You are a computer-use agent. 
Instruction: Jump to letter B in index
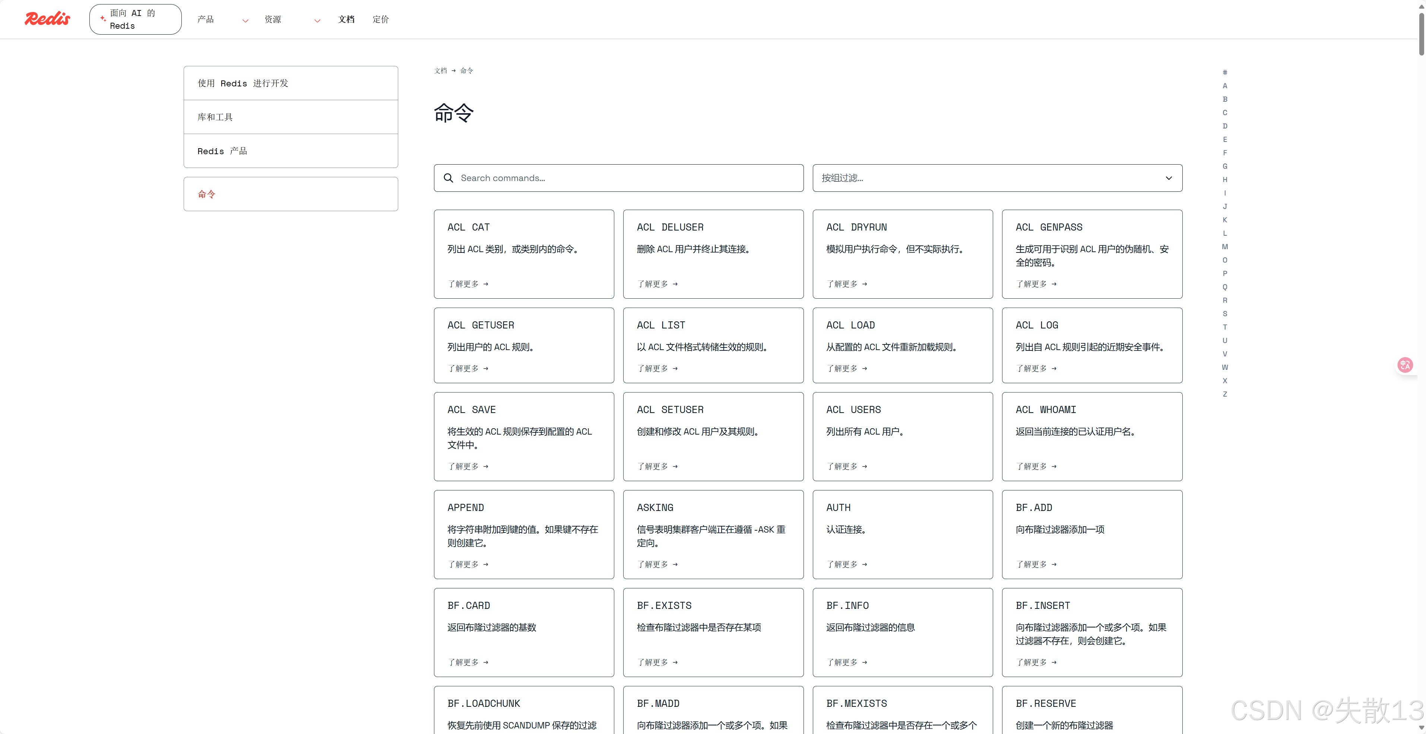(1224, 99)
